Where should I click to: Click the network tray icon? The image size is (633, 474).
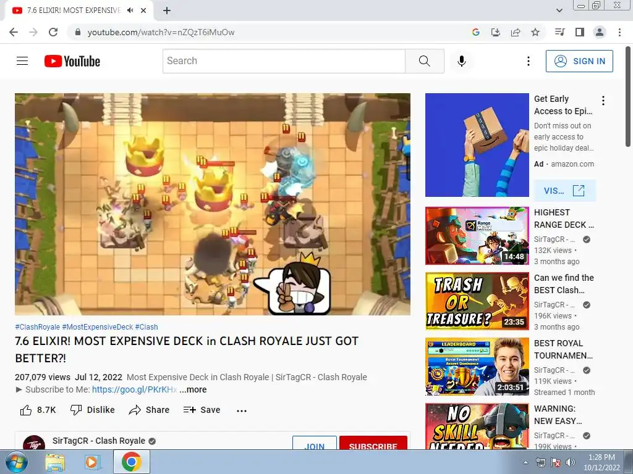(x=540, y=462)
